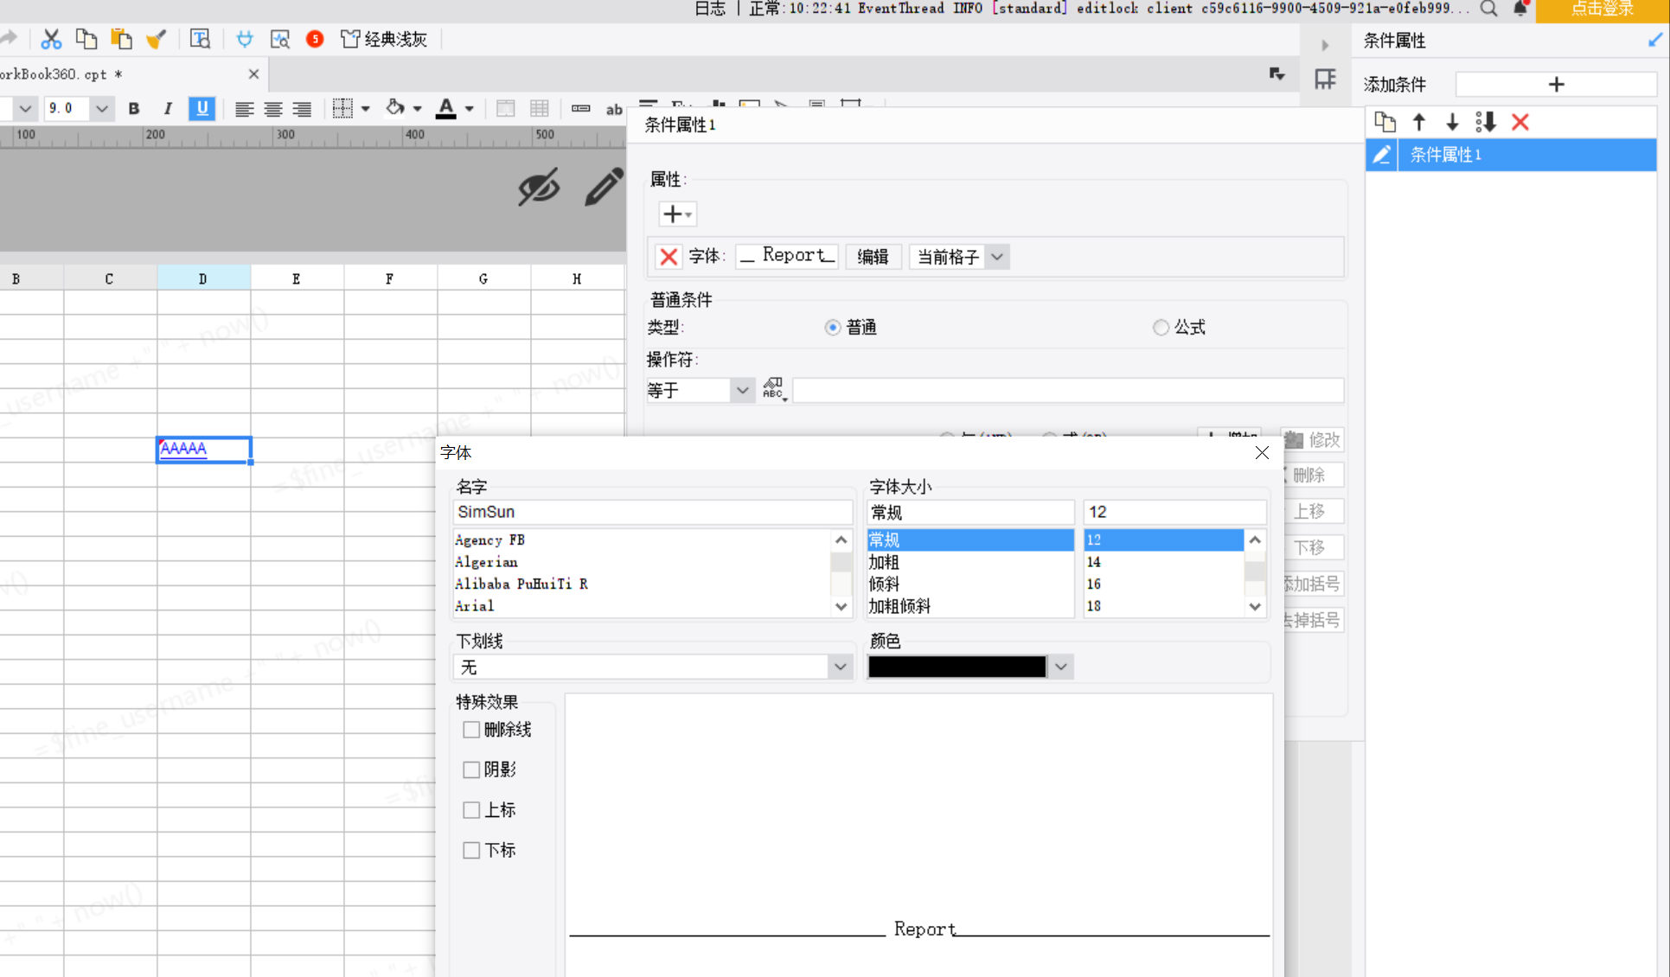Click the 名字 field containing SimSun

(x=652, y=512)
